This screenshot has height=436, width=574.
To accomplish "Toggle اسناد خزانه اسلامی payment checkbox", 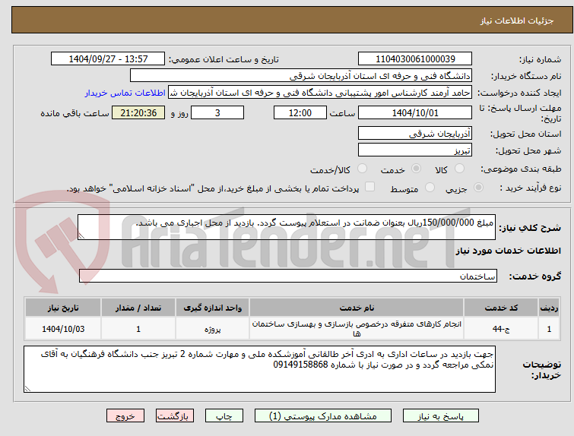I will click(x=370, y=187).
